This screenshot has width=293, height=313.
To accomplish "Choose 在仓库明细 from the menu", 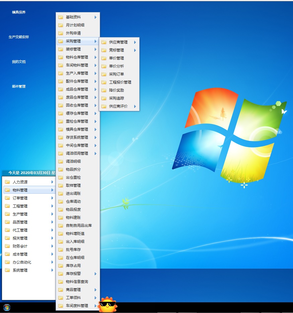I will pyautogui.click(x=78, y=258).
